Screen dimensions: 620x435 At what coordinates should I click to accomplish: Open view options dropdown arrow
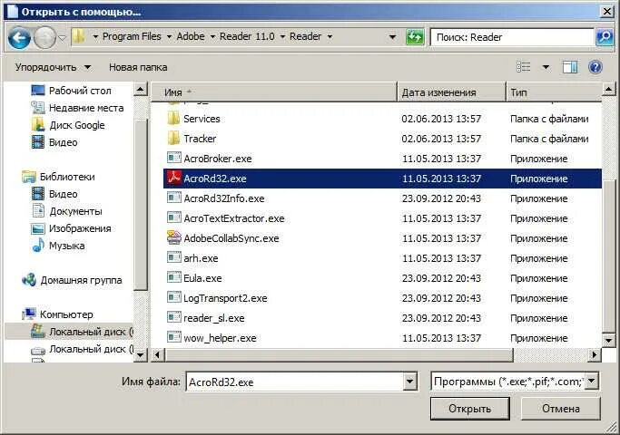coord(546,67)
